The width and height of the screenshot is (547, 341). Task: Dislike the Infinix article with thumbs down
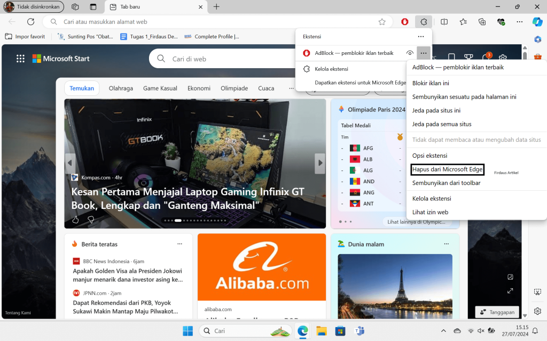pyautogui.click(x=91, y=220)
